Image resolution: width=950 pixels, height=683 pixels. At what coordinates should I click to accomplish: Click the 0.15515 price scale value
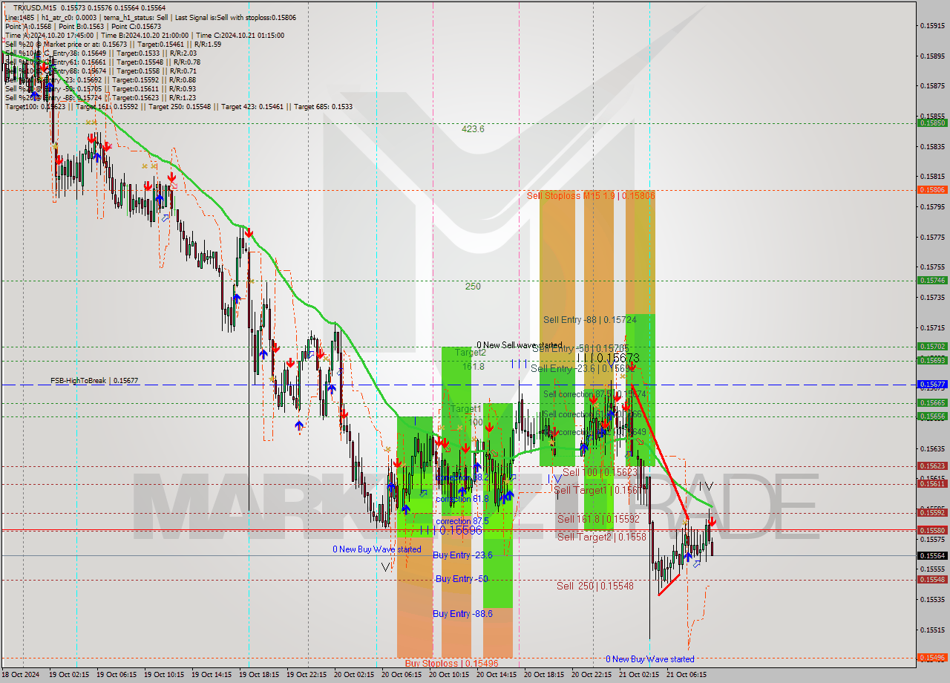pos(934,630)
